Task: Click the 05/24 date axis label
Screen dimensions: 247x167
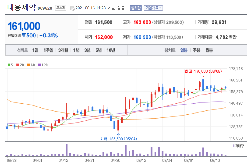Action: coord(167,161)
